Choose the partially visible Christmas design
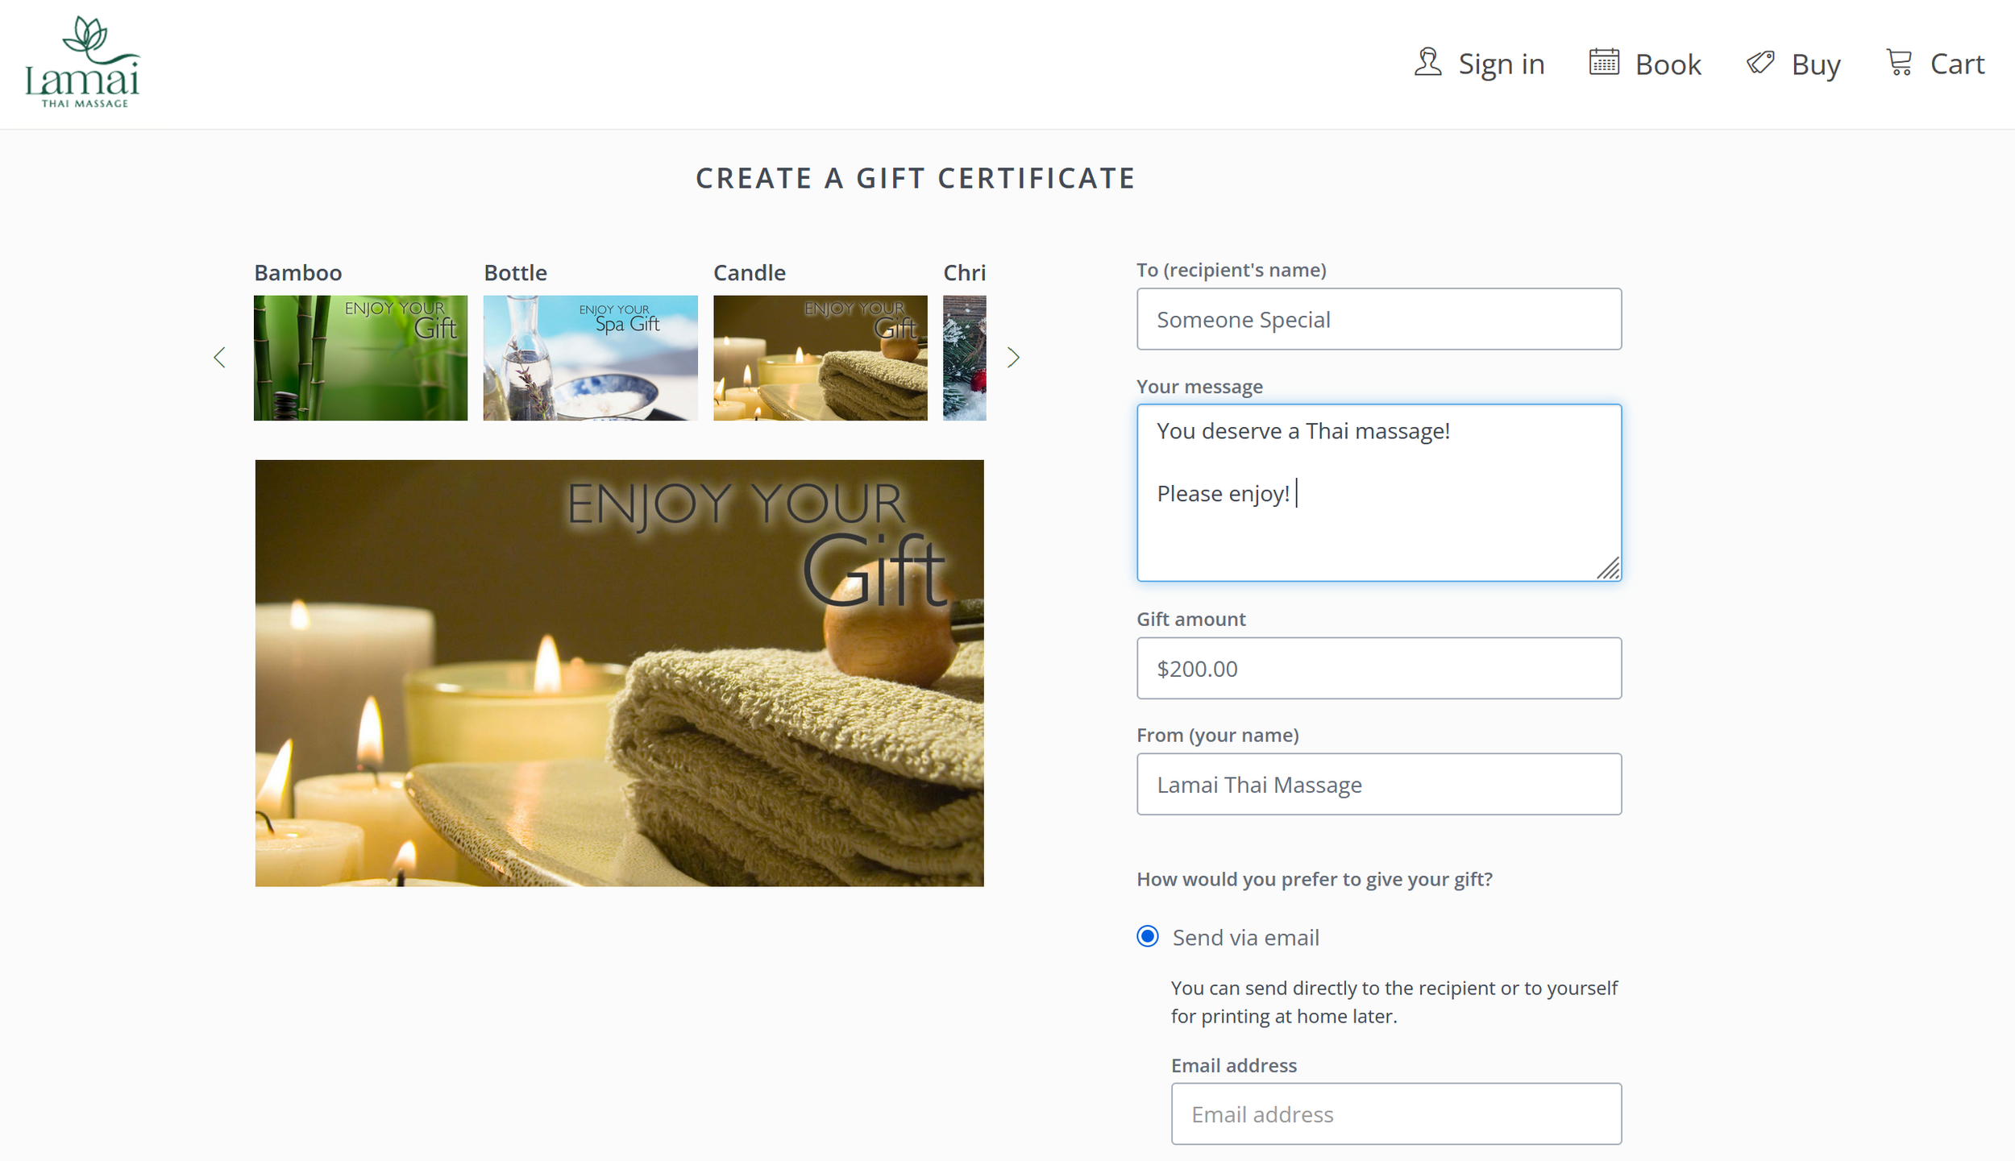The width and height of the screenshot is (2015, 1161). [x=964, y=358]
